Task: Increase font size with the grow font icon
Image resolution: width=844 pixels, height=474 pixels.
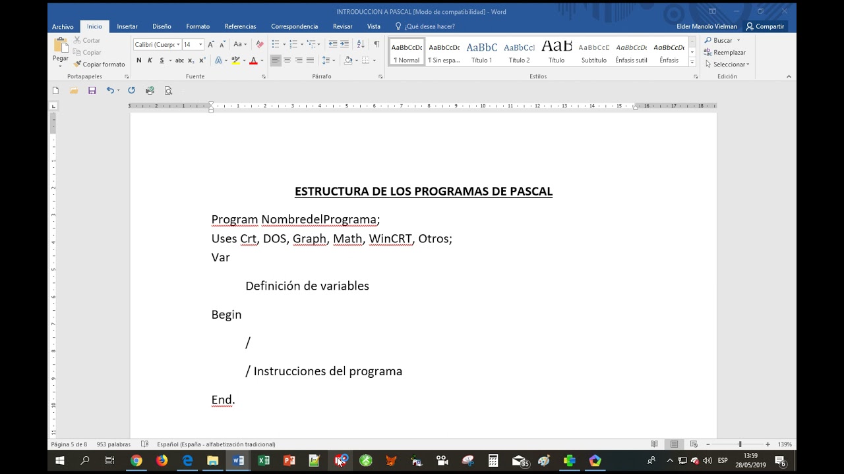Action: pyautogui.click(x=211, y=44)
